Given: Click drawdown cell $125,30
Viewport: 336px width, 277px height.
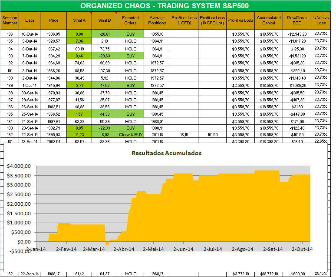Looking at the screenshot, I should [297, 49].
